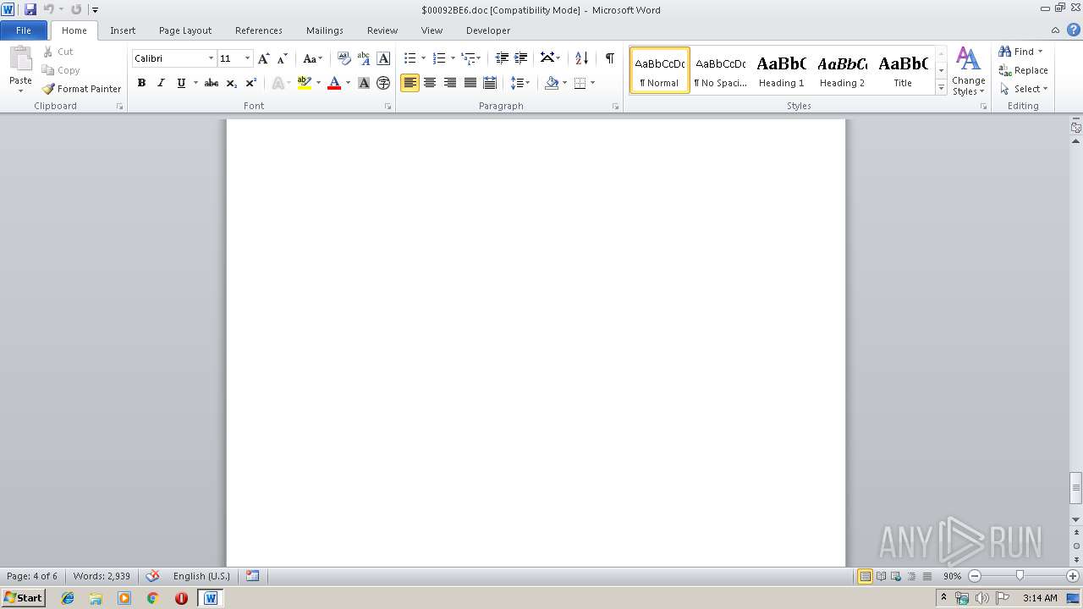This screenshot has height=609, width=1083.
Task: Click the Align Text Right icon
Action: pyautogui.click(x=450, y=83)
